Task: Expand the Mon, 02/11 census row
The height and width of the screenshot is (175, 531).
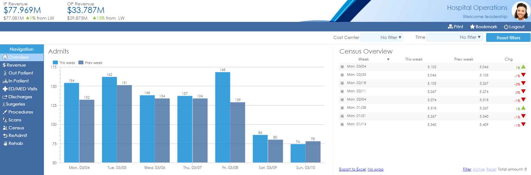Action: 342,92
